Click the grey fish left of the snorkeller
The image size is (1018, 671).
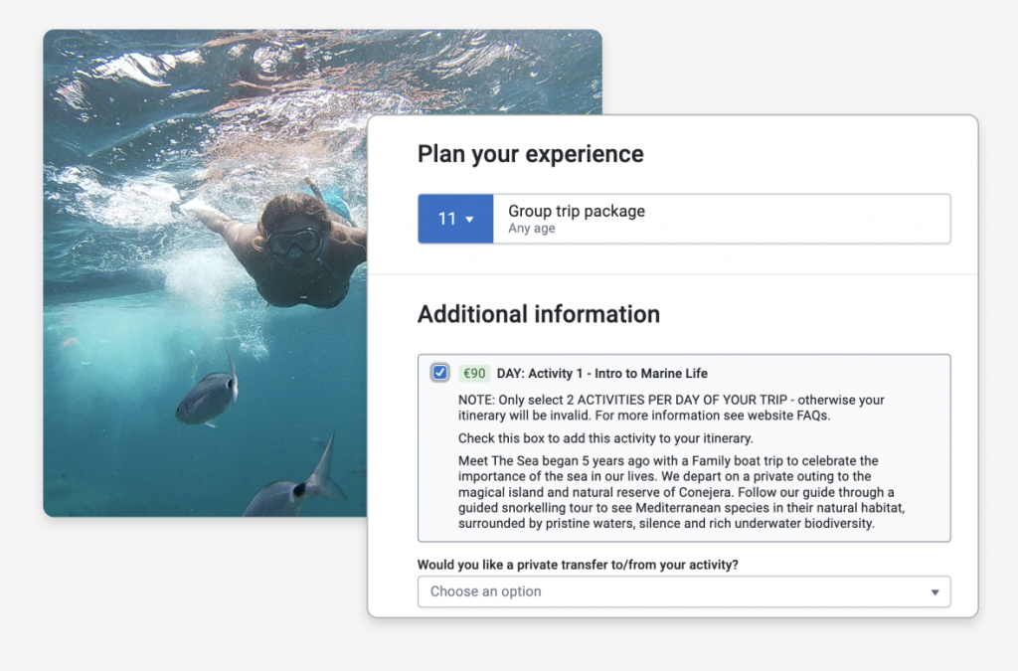click(x=207, y=396)
